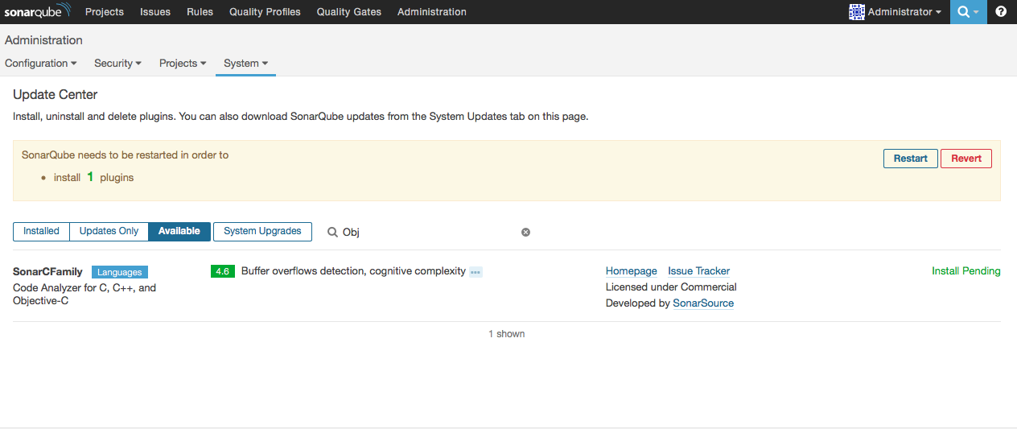The image size is (1017, 429).
Task: Expand the Security menu
Action: click(117, 63)
